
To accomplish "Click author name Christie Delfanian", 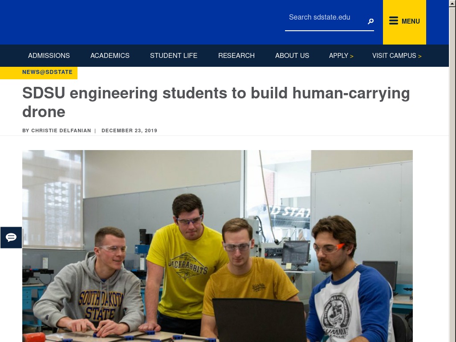I will [61, 130].
